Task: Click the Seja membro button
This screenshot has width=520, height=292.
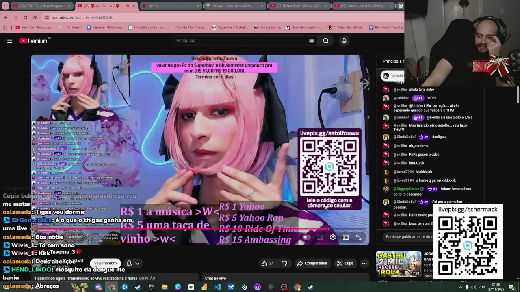Action: pos(105,263)
